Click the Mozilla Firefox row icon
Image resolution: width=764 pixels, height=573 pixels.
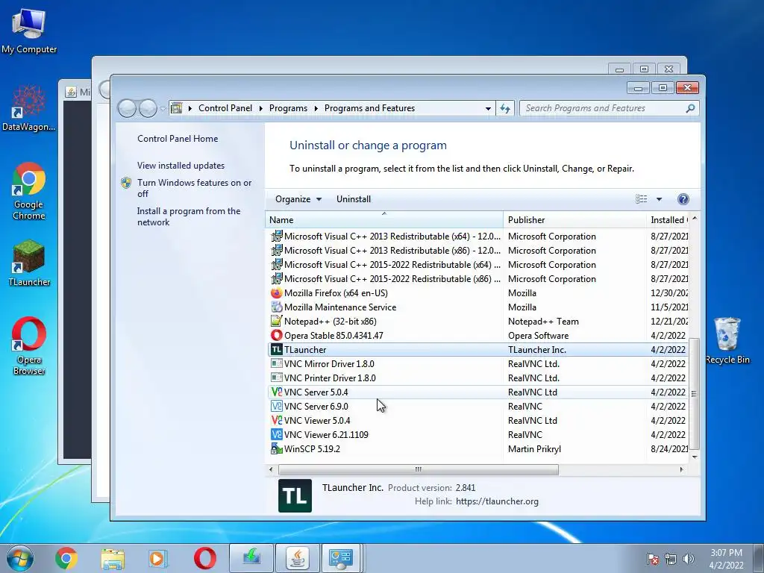tap(276, 292)
